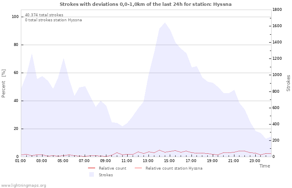The height and width of the screenshot is (188, 292).
Task: Select the 09:00 time axis tick label
Action: click(106, 160)
